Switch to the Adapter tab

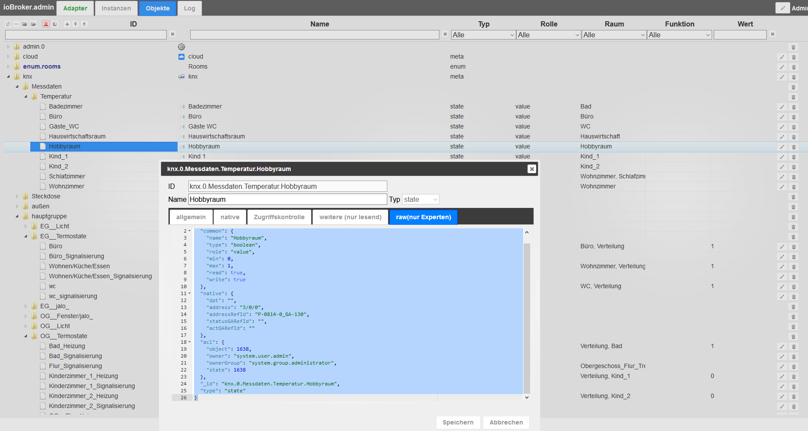click(75, 8)
